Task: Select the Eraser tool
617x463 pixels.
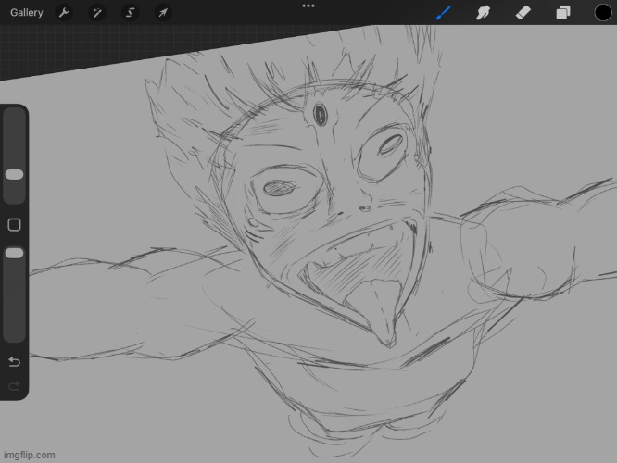Action: pos(523,13)
